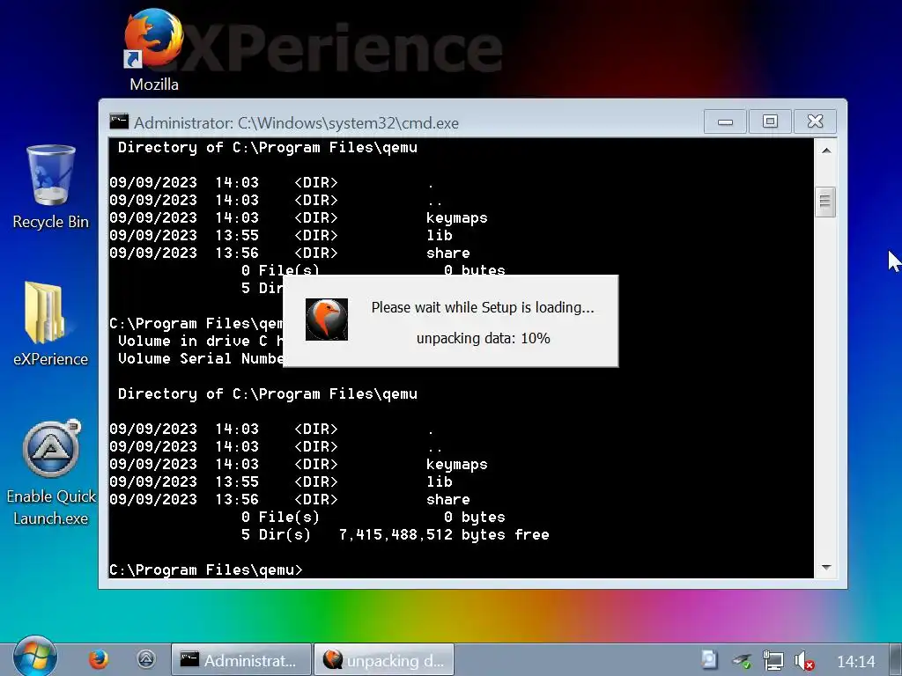Click the top 'share' directory entry

coord(448,253)
